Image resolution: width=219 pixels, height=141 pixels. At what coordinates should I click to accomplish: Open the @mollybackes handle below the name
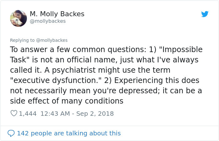[x=48, y=21]
